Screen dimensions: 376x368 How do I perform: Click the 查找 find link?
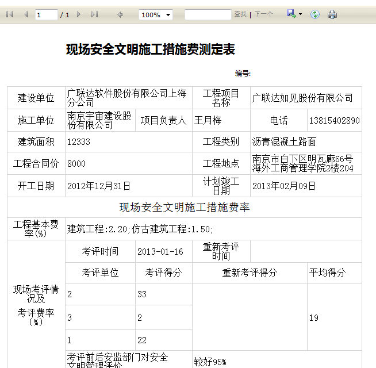(x=240, y=14)
